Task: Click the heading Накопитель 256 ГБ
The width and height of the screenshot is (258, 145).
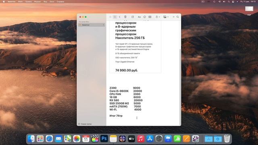Action: 130,38
